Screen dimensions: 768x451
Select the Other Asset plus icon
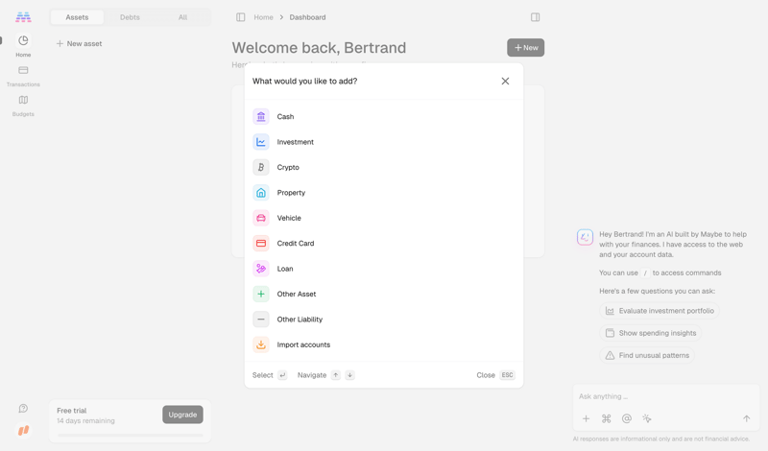261,294
